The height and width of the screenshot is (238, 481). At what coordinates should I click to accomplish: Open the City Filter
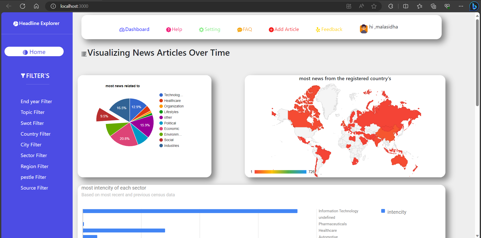[x=31, y=145]
